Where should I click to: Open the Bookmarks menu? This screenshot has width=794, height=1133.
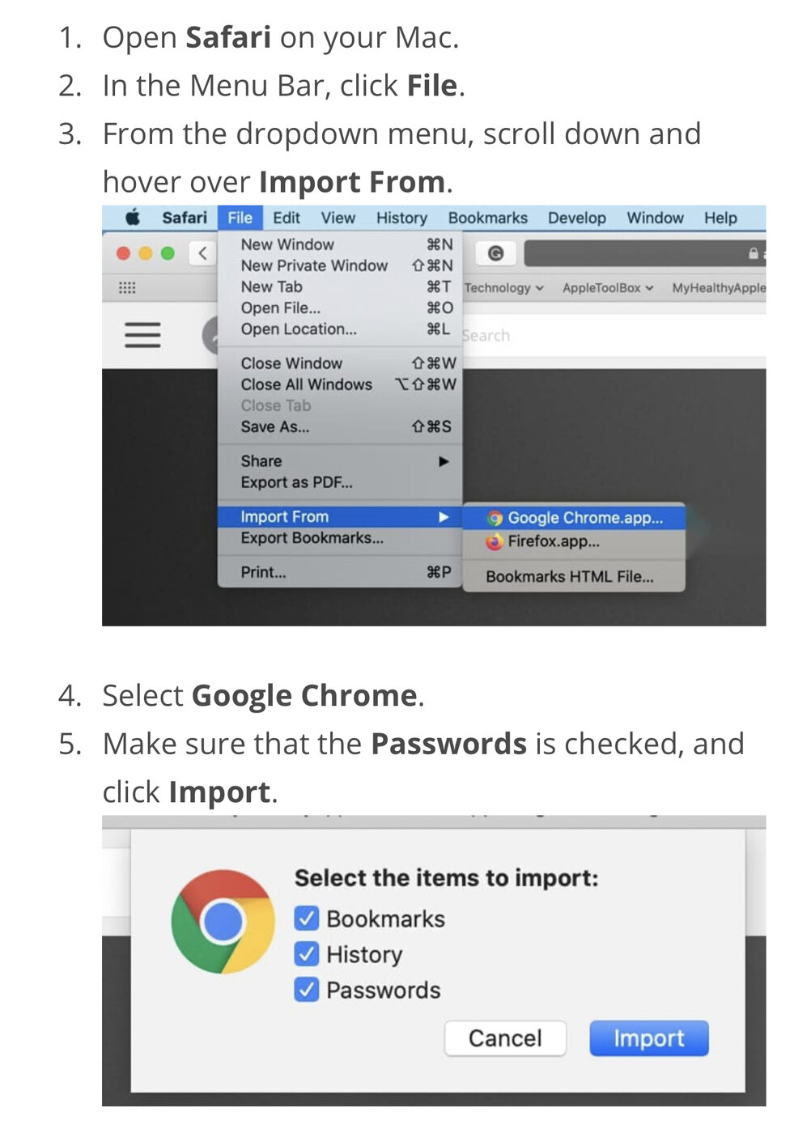[x=488, y=218]
